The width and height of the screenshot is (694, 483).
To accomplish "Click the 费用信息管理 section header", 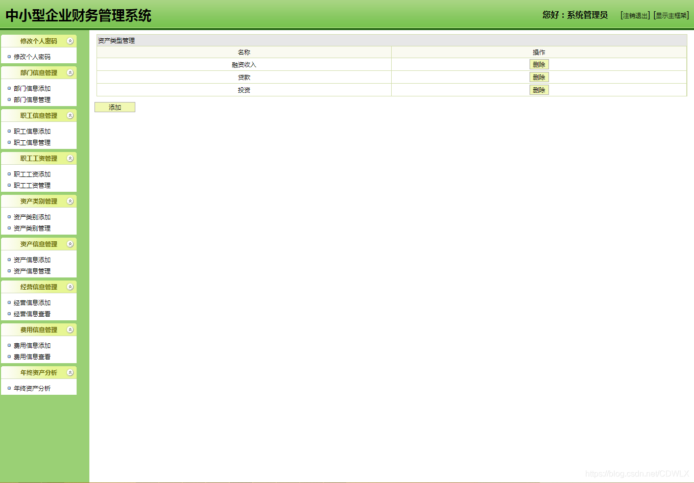I will coord(39,330).
